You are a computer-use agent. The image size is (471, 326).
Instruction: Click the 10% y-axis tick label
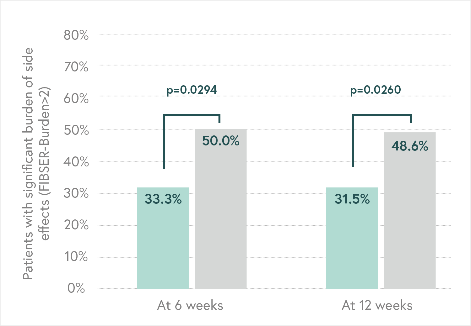[x=76, y=256]
